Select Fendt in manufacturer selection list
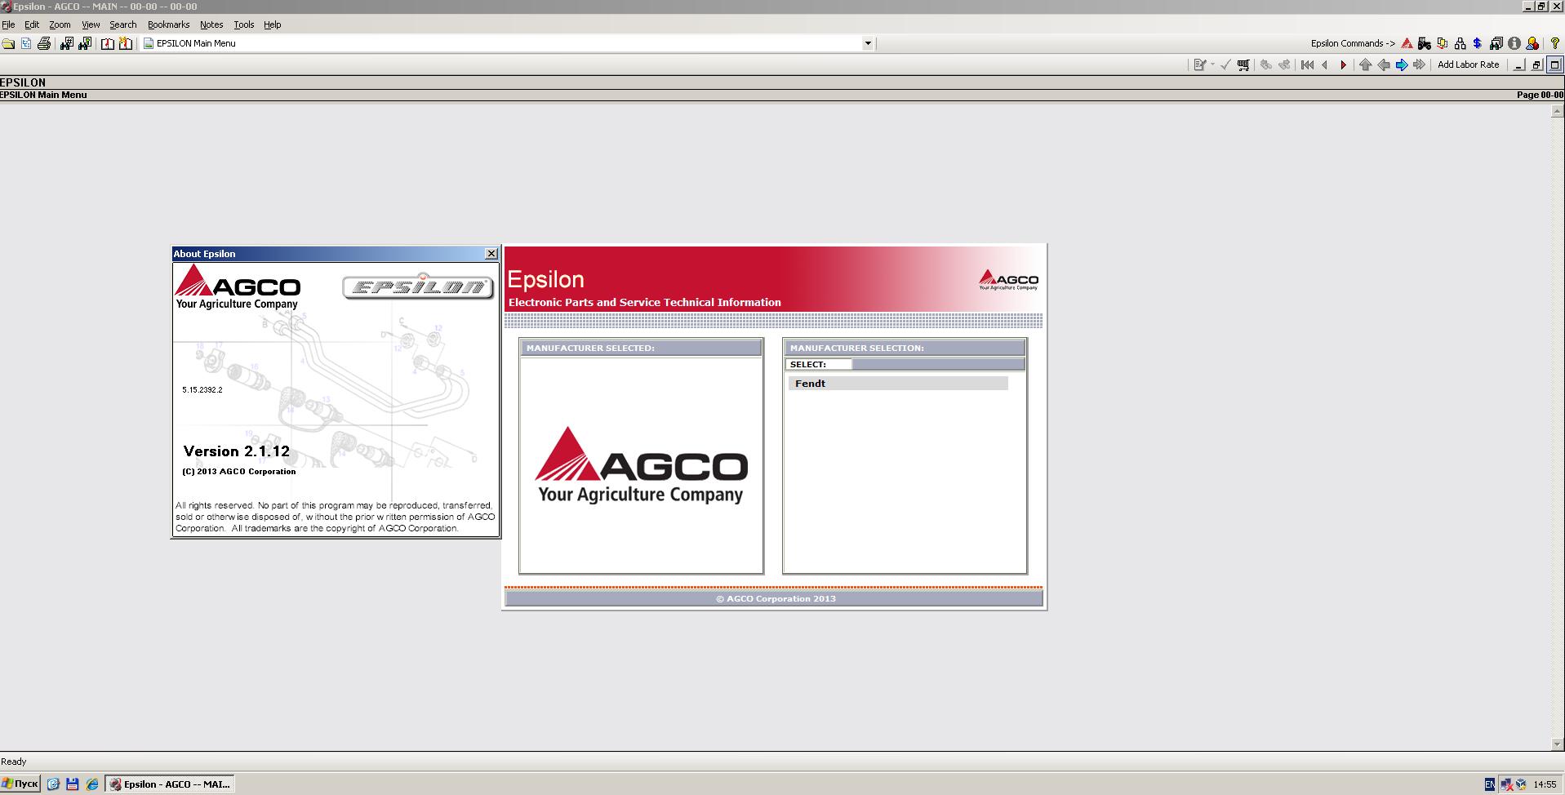1565x795 pixels. tap(898, 383)
